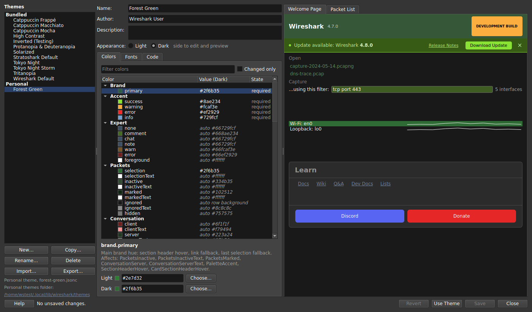Click the theme Name field
The image size is (532, 312).
tap(205, 8)
